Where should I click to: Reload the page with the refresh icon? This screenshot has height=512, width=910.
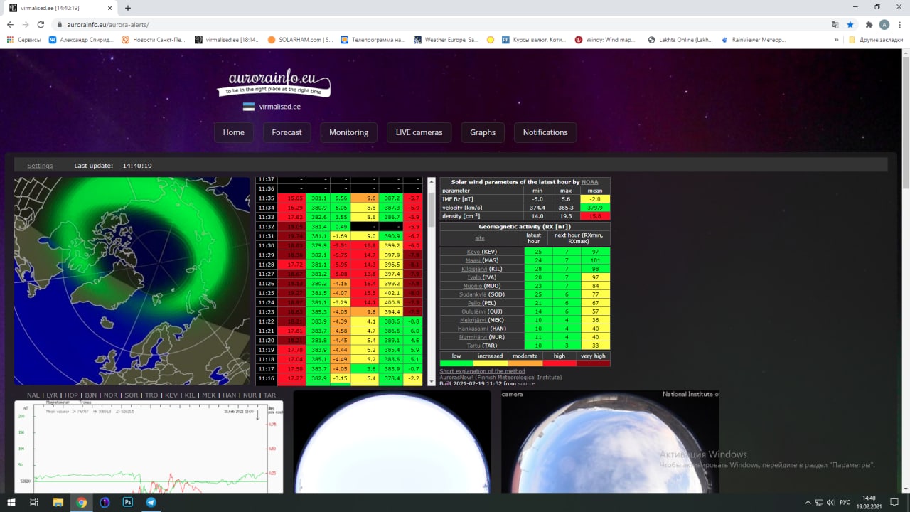(x=41, y=24)
